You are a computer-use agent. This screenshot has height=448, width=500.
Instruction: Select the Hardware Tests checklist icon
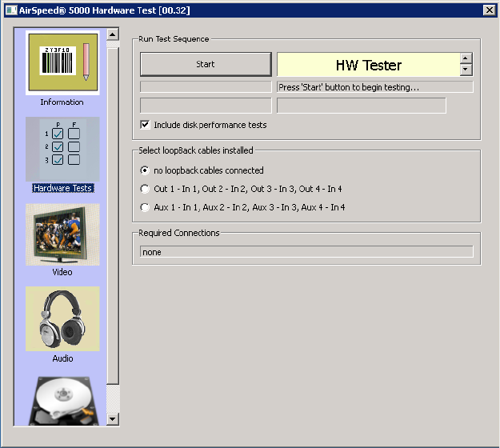(62, 150)
